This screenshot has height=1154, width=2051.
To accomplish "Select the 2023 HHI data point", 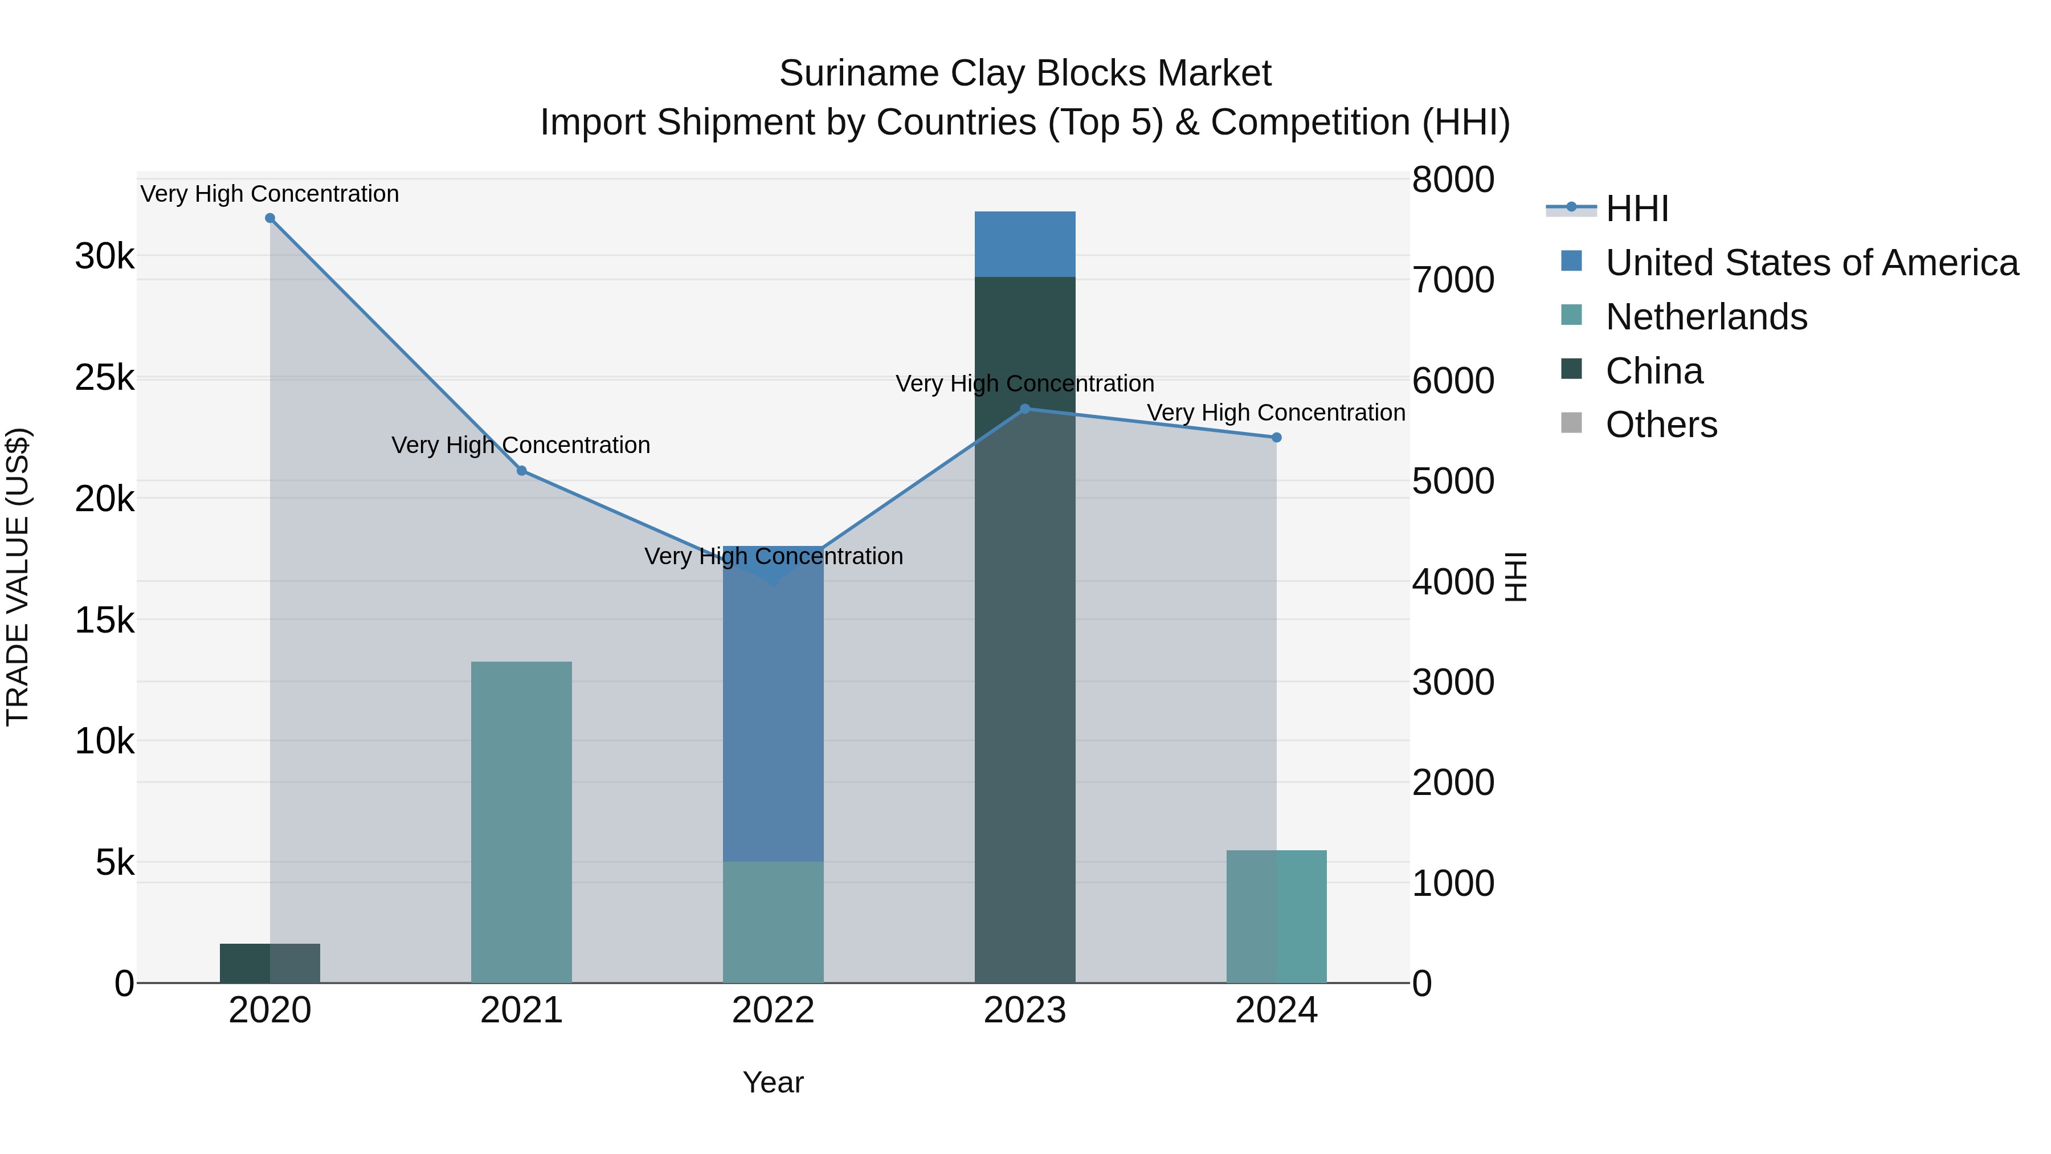I will pos(1025,409).
